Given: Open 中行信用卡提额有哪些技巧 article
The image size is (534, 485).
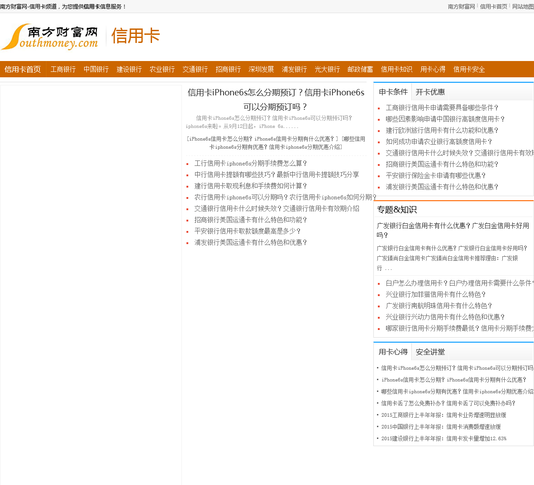Looking at the screenshot, I should (x=277, y=174).
